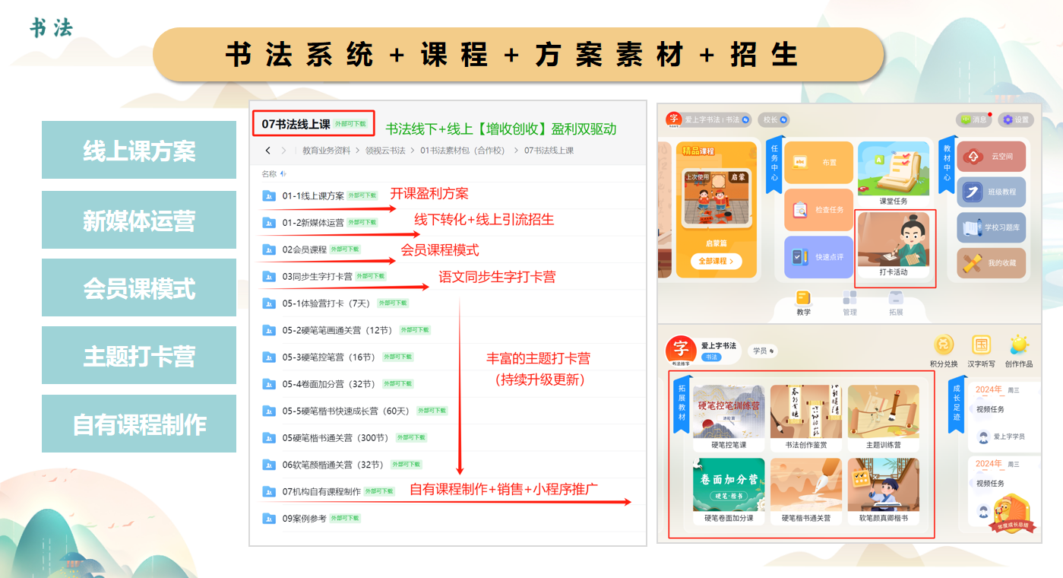This screenshot has height=578, width=1063.
Task: Click 爱上字学员 avatar icon
Action: click(983, 437)
